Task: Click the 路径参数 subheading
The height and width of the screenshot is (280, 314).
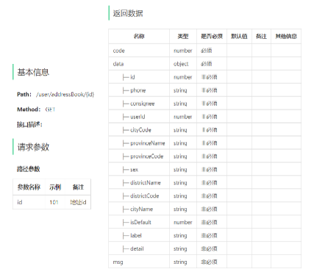Action: (x=28, y=169)
